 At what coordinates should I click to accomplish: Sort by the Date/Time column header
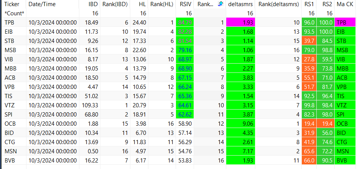tap(53, 4)
